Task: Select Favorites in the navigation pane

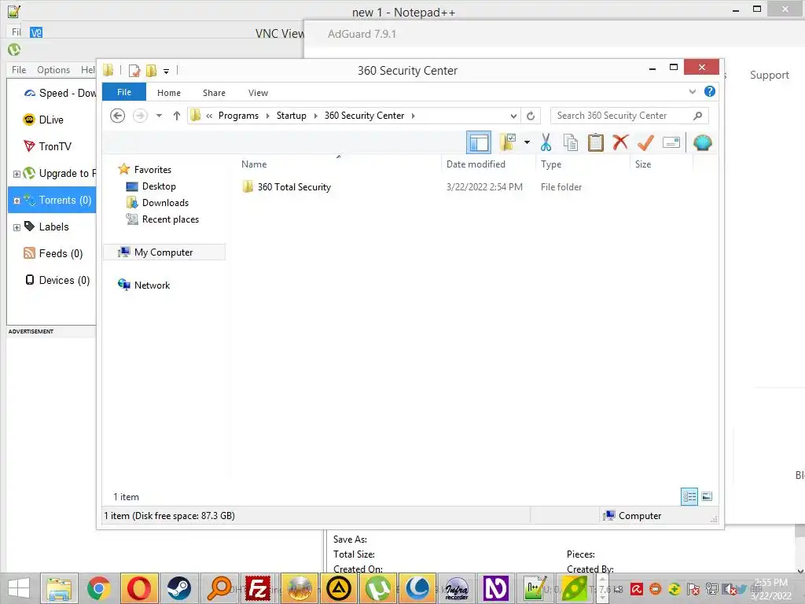Action: (x=153, y=170)
